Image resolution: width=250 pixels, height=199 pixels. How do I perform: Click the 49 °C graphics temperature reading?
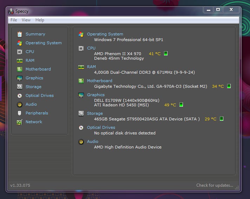170,105
